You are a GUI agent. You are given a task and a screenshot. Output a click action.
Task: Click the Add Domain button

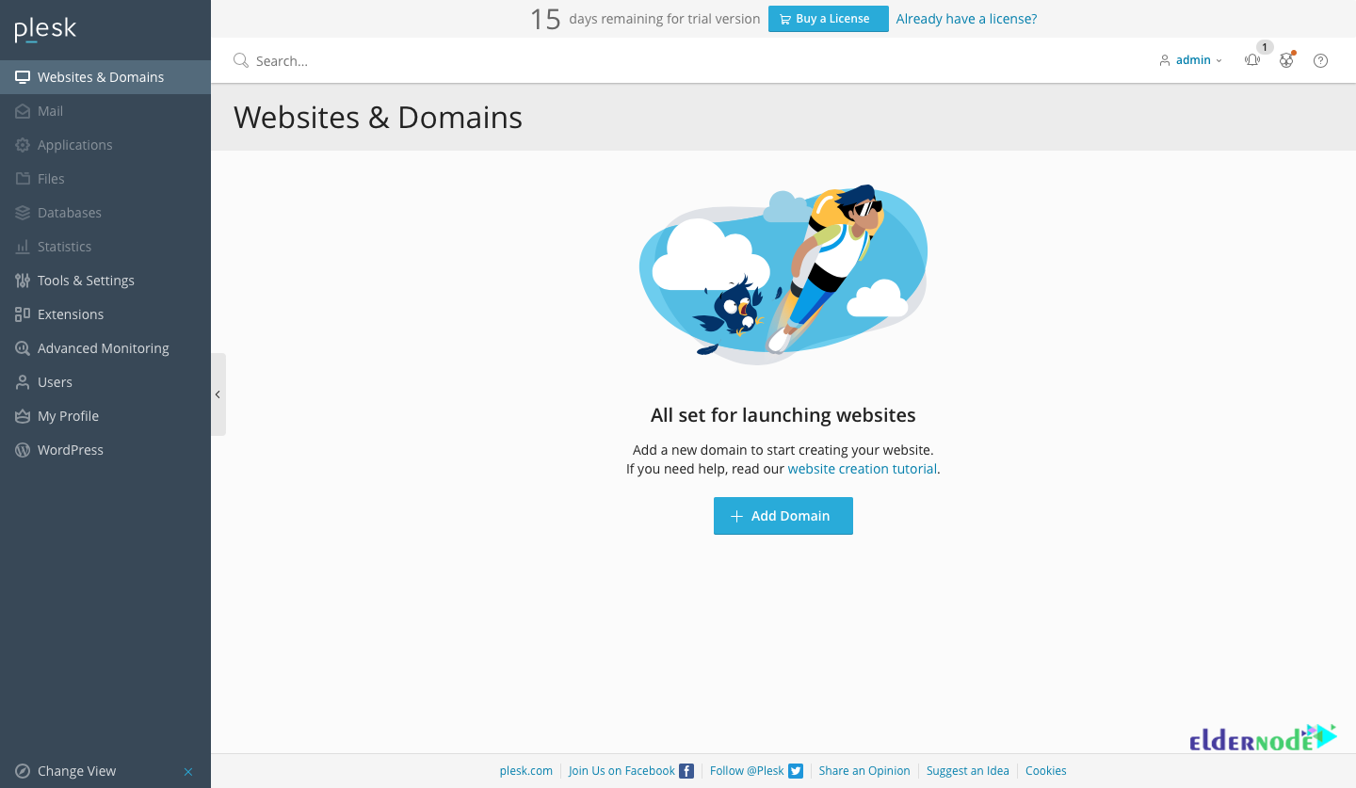click(783, 515)
